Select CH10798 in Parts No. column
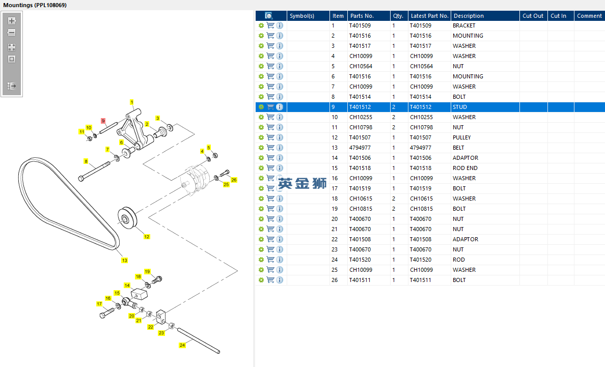This screenshot has width=605, height=367. pyautogui.click(x=361, y=127)
